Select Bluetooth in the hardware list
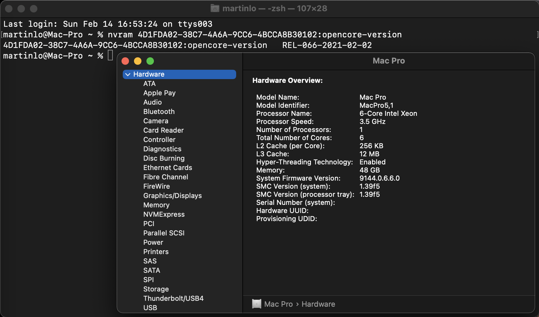Image resolution: width=539 pixels, height=317 pixels. point(159,112)
